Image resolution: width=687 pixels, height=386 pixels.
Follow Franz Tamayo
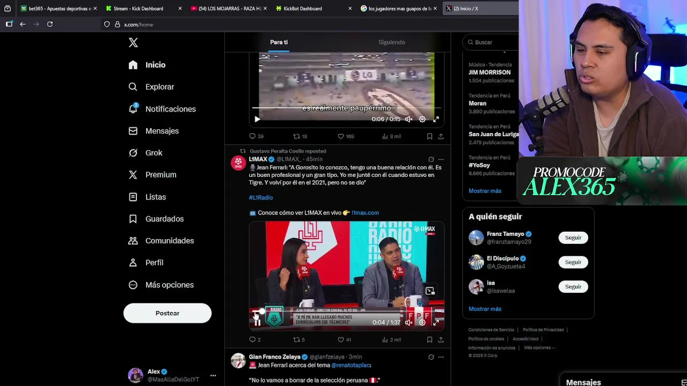[573, 237]
